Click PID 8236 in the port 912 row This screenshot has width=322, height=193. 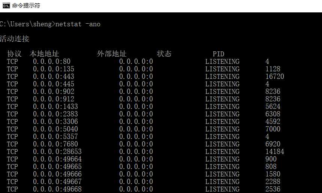[x=273, y=99]
